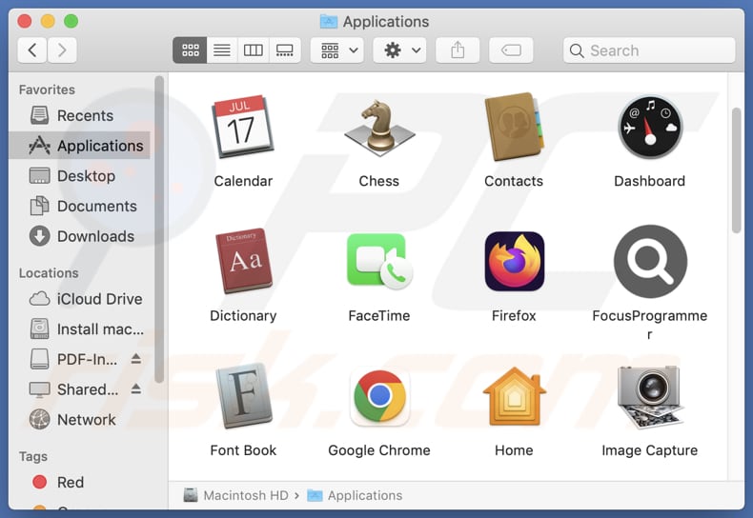Click the FocusProgrammer name label
Screen dimensions: 753x518
coord(650,325)
